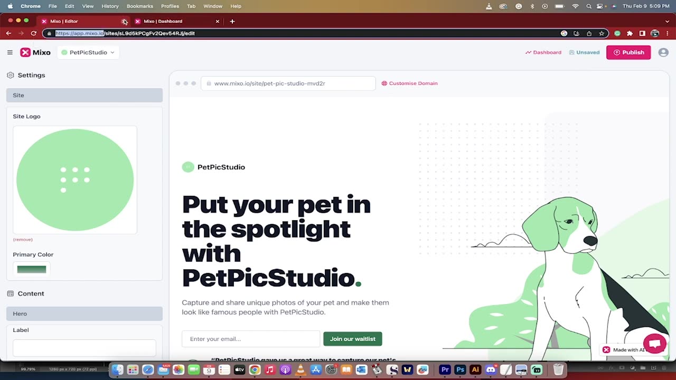
Task: Click the Google icon in address bar
Action: click(x=564, y=33)
